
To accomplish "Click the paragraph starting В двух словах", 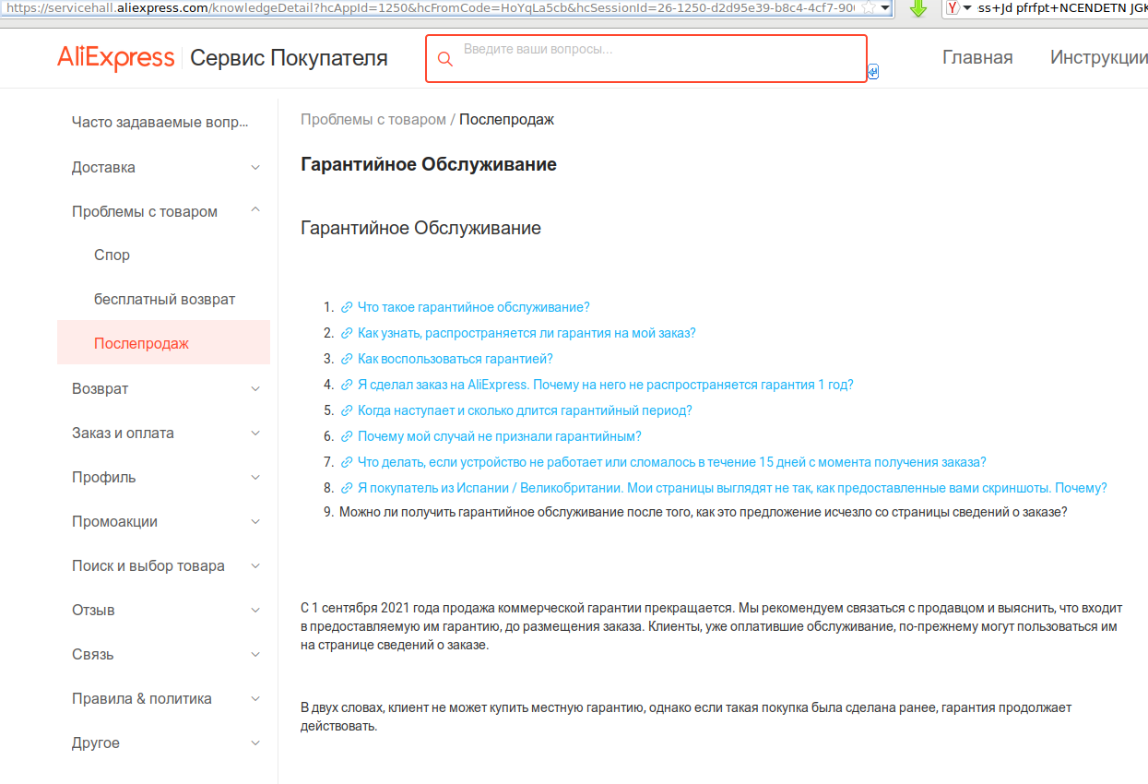I will coord(686,717).
